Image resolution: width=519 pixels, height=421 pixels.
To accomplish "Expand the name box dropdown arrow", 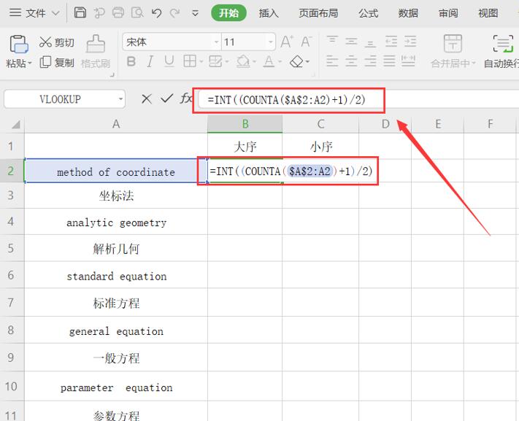I will pyautogui.click(x=121, y=99).
